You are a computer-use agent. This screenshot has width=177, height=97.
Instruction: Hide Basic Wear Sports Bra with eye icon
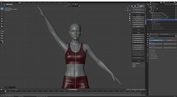pos(176,16)
